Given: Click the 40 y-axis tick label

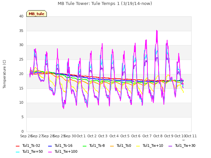Looking at the screenshot, I should point(21,16).
